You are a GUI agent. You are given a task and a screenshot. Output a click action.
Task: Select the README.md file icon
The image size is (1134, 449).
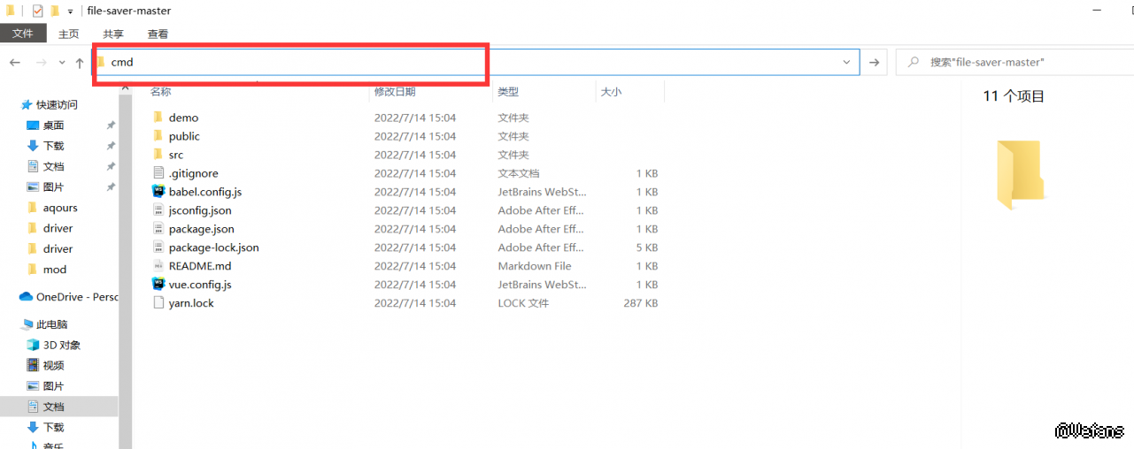click(x=158, y=265)
